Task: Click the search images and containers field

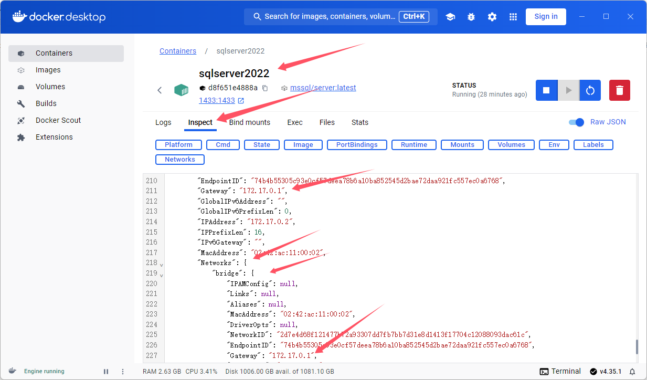Action: pos(341,17)
